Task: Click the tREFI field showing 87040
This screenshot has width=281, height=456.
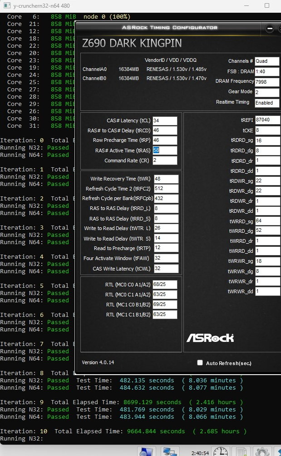Action: 268,120
